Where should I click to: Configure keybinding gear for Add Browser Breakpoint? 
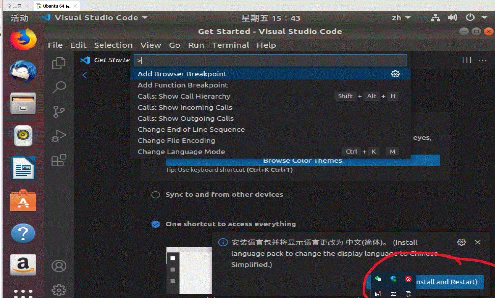395,74
